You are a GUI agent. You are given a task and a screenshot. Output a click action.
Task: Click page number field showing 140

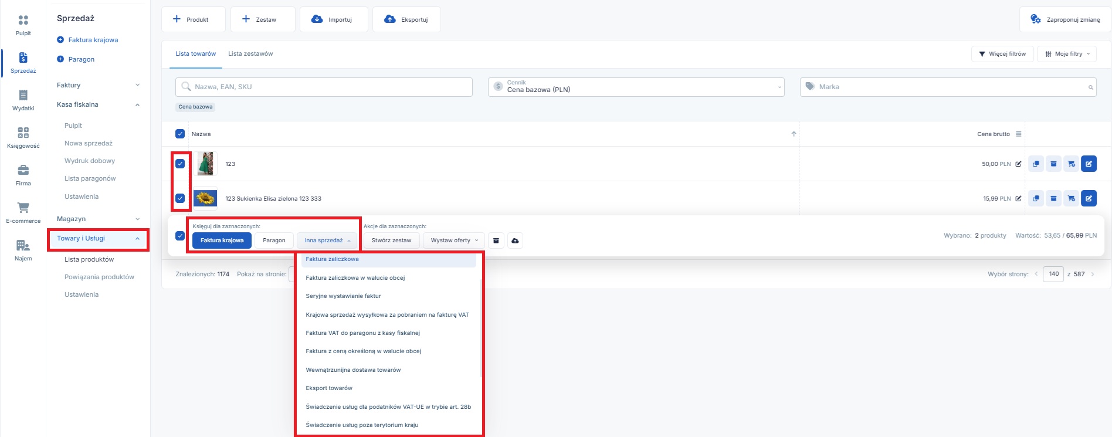click(1053, 274)
